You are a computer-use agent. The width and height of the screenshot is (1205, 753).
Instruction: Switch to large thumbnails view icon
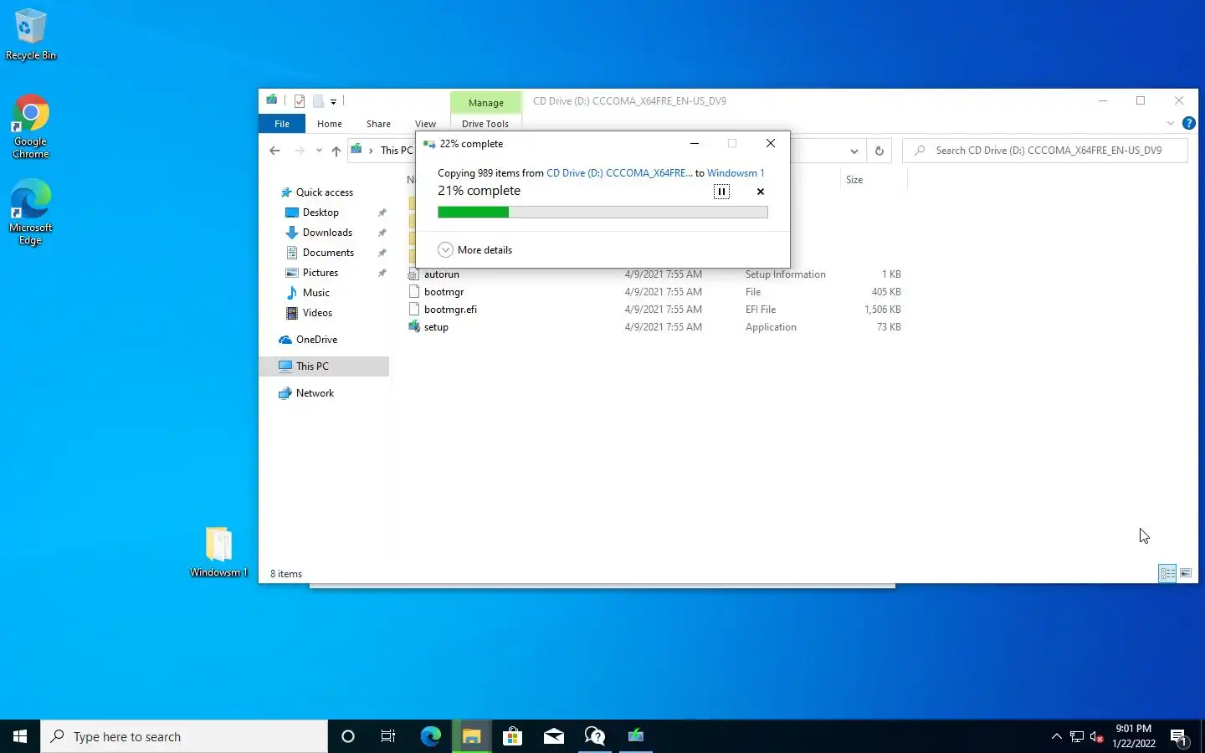[x=1186, y=573]
